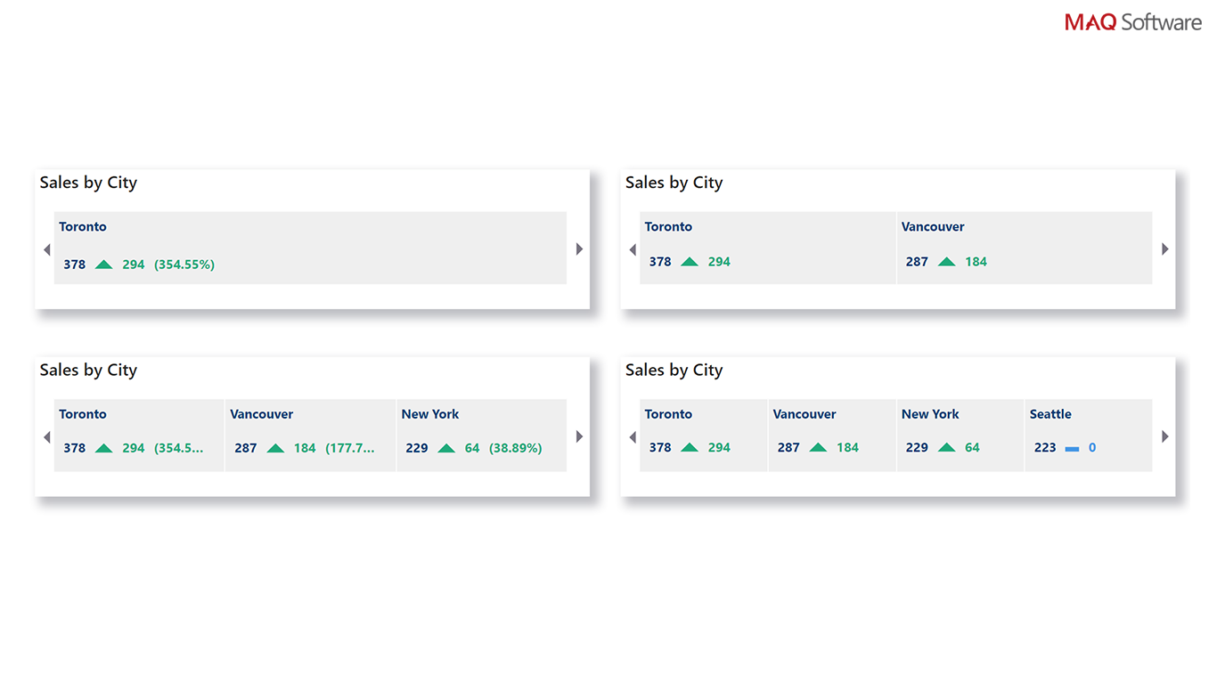Click the left arrow of the three-city card
This screenshot has width=1217, height=684.
[47, 436]
